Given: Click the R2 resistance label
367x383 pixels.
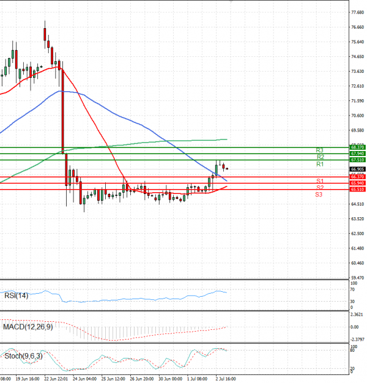Looking at the screenshot, I should [321, 157].
